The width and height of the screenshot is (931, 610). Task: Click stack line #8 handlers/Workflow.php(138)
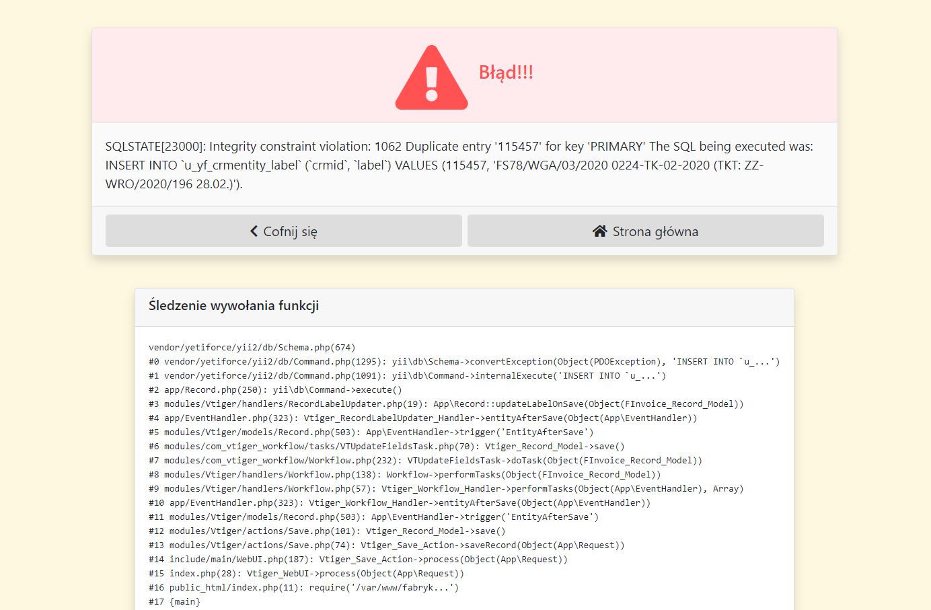pos(405,475)
